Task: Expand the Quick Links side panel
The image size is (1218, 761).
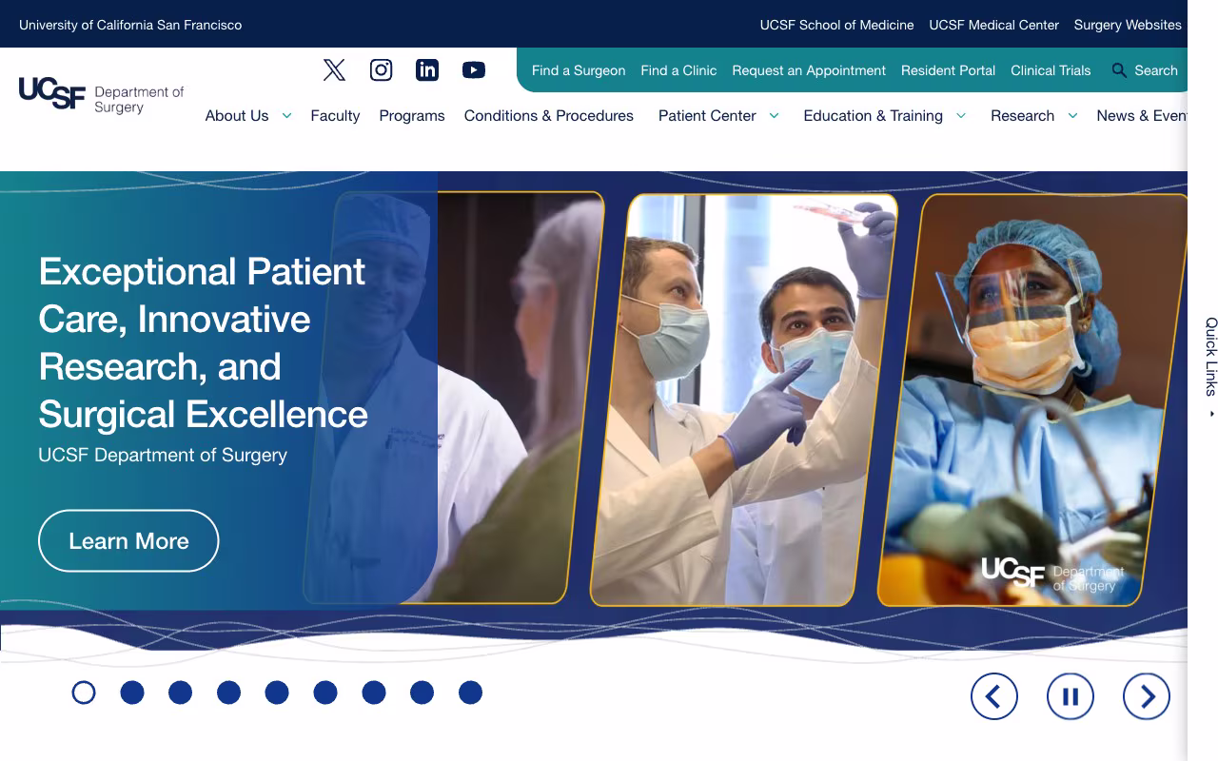Action: click(1211, 367)
